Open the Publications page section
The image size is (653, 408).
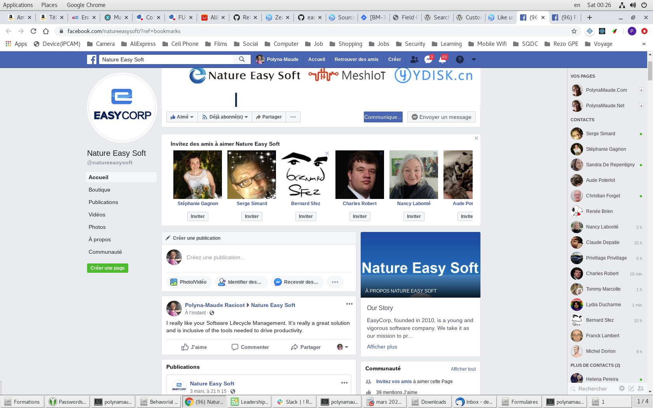point(103,202)
